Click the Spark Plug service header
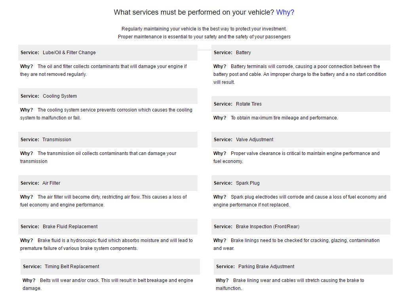 tap(300, 183)
